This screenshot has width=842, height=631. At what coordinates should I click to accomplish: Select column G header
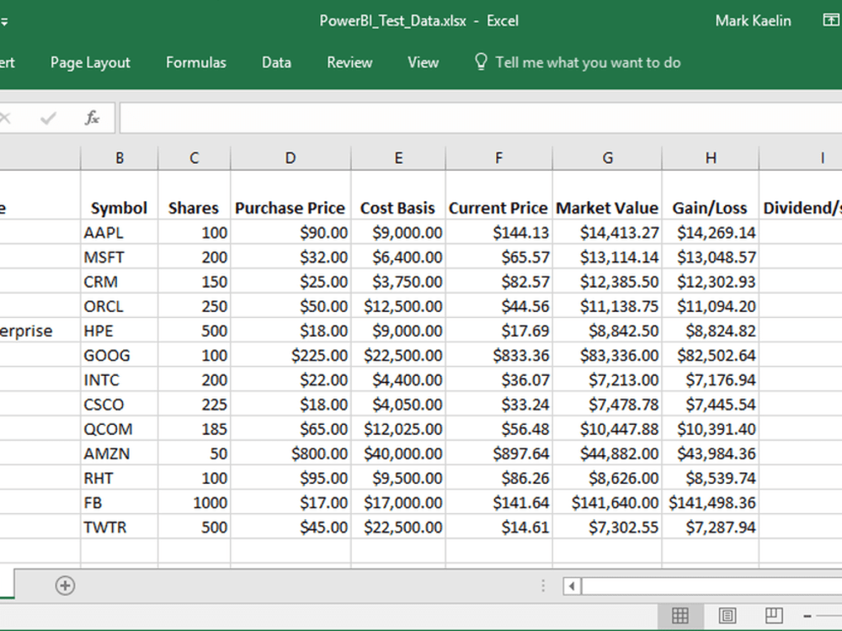point(607,158)
